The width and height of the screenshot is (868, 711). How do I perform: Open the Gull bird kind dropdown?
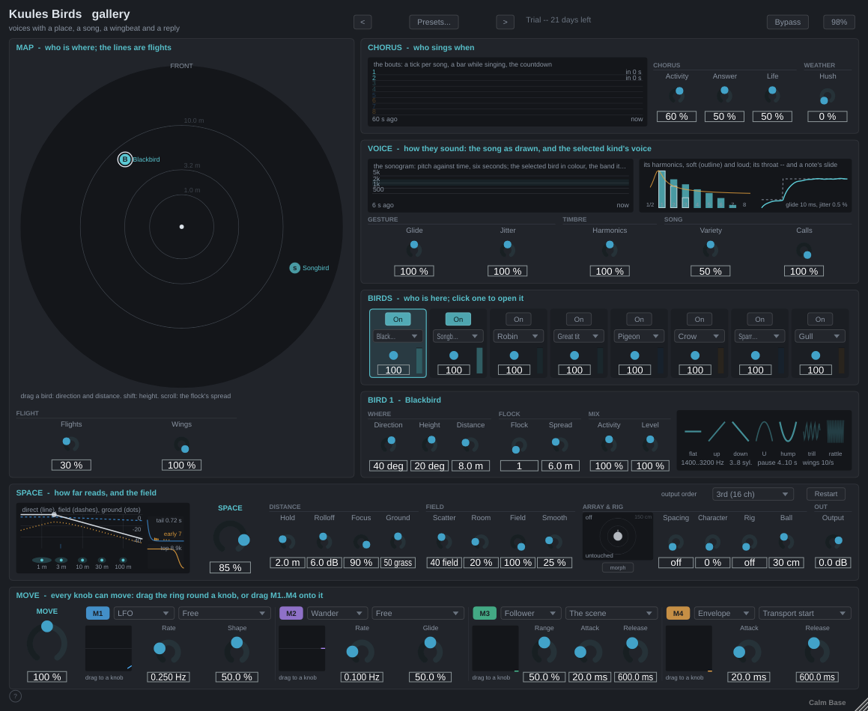[x=820, y=336]
